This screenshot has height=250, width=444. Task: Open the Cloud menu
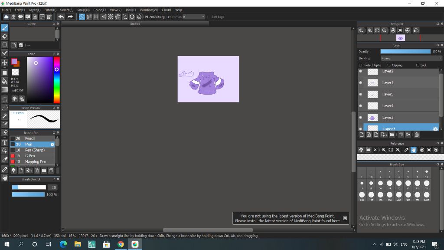click(x=166, y=10)
